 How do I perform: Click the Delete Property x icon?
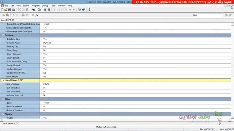click(x=17, y=15)
